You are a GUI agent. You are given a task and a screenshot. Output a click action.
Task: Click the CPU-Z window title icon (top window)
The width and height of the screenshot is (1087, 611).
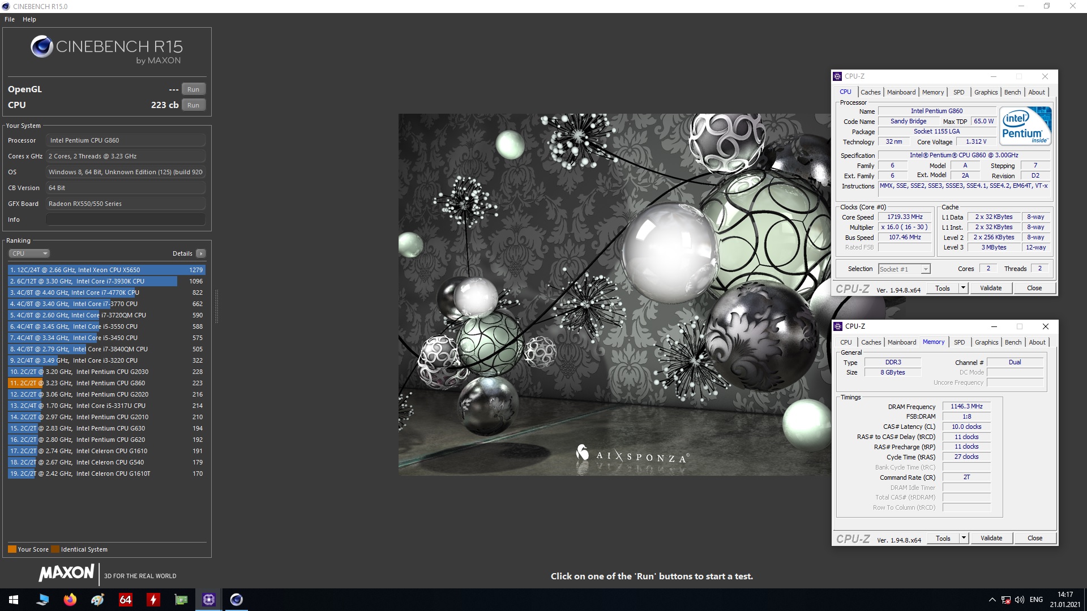(x=838, y=76)
